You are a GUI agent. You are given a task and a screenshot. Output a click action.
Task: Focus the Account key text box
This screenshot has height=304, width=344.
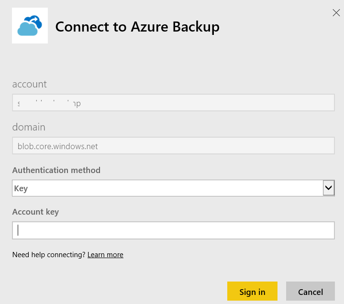pos(173,230)
